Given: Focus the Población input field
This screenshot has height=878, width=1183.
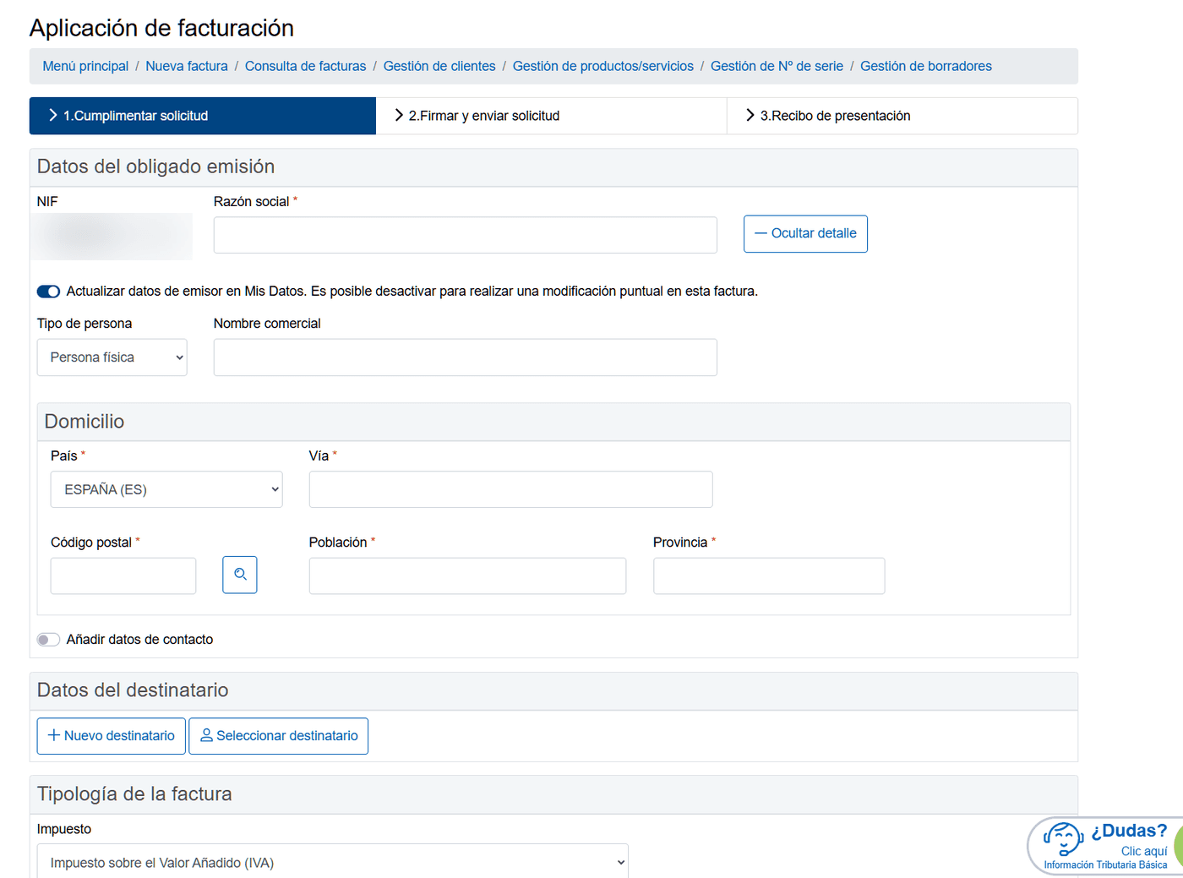Looking at the screenshot, I should 467,575.
